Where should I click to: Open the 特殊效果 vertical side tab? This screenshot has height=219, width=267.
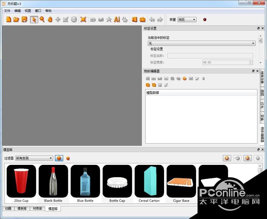(262, 77)
